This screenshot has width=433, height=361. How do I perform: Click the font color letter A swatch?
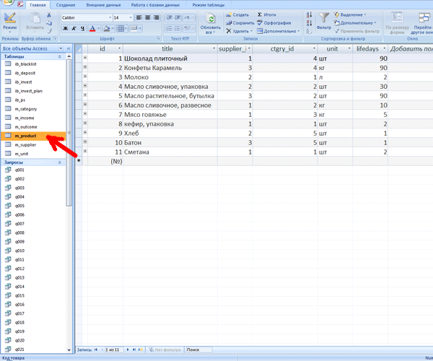click(92, 29)
